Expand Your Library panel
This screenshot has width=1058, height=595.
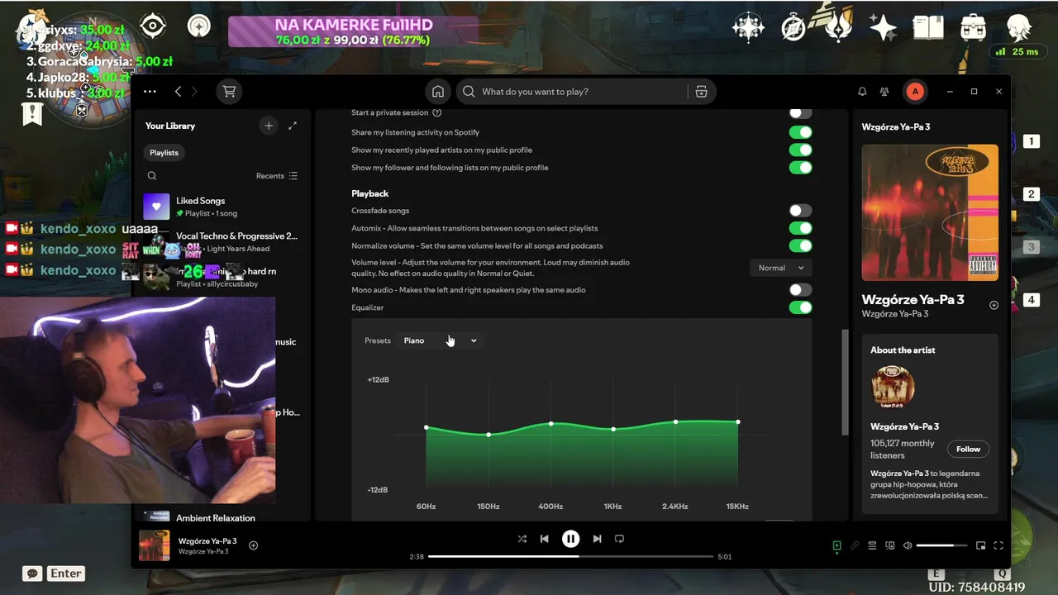pyautogui.click(x=293, y=126)
